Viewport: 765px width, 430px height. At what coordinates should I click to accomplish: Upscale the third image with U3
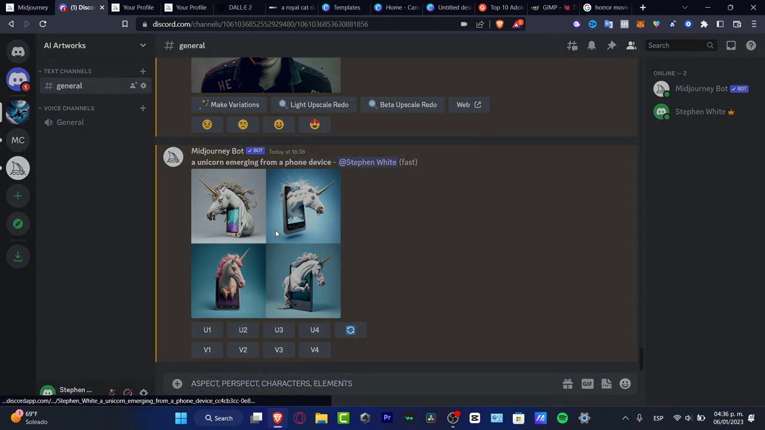279,330
